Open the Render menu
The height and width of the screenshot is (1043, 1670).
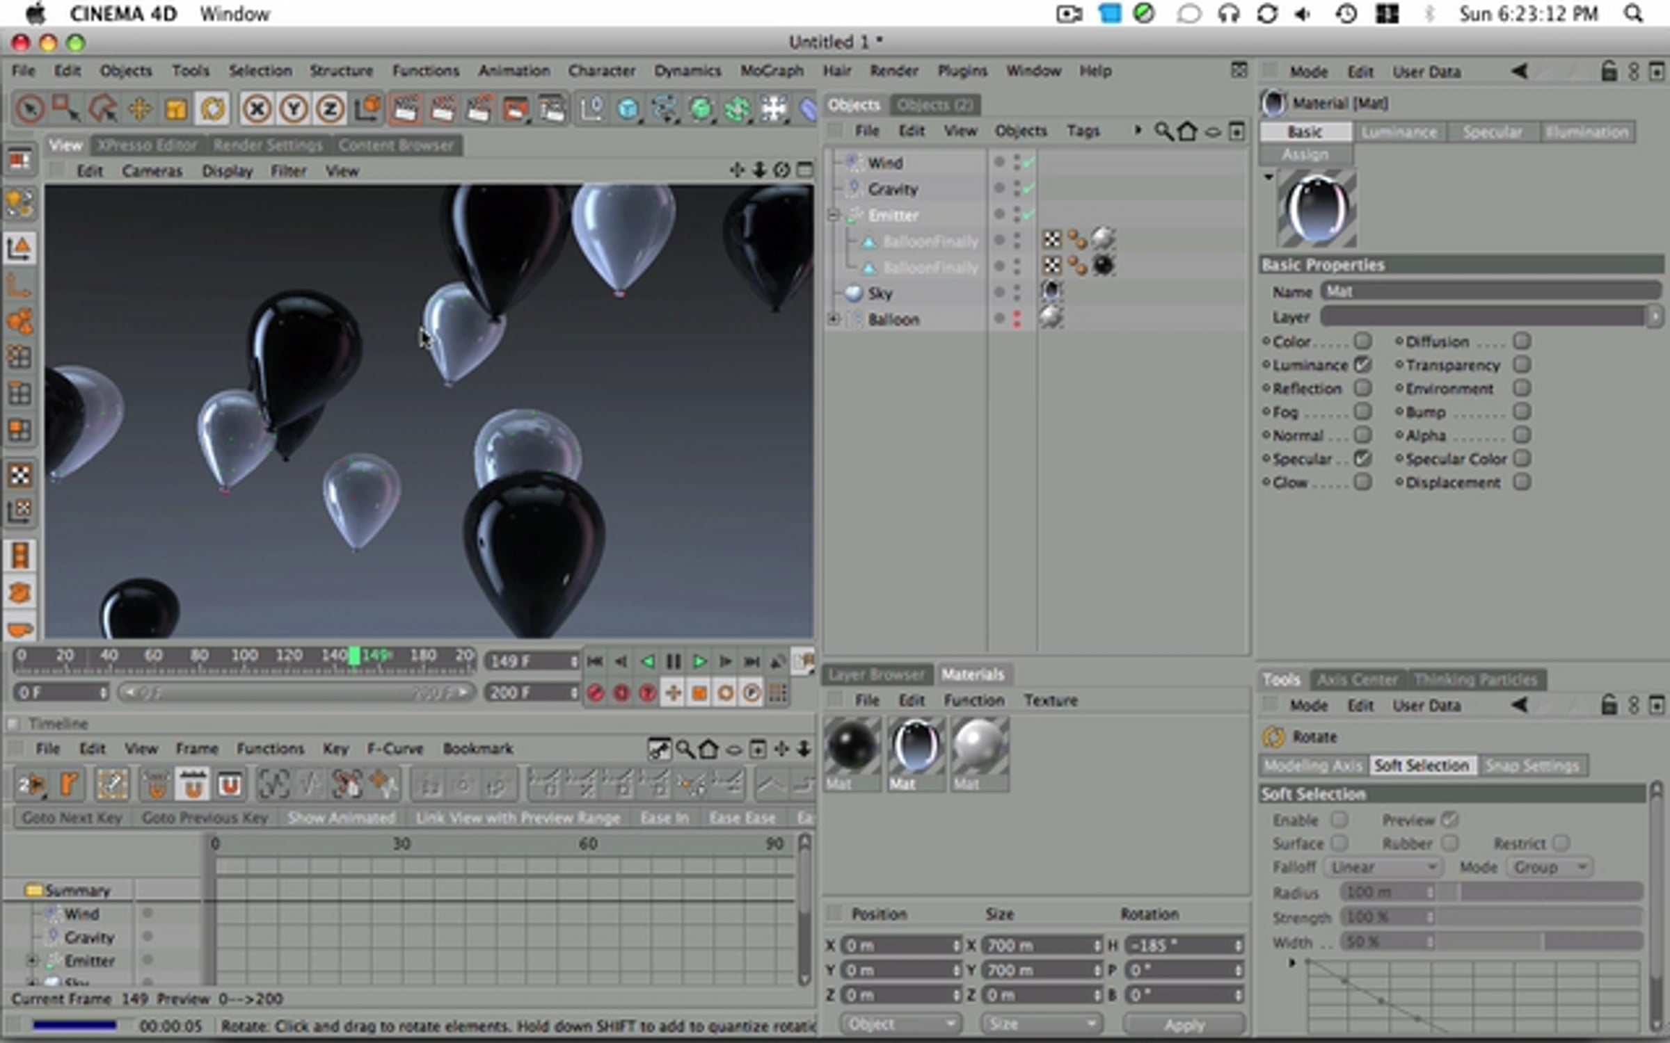(x=894, y=70)
